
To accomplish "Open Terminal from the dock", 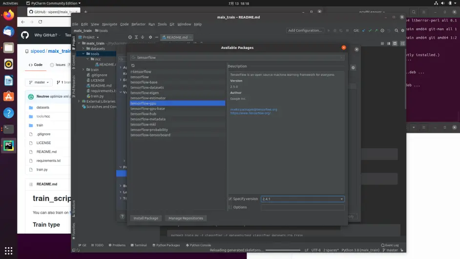I will (8, 129).
